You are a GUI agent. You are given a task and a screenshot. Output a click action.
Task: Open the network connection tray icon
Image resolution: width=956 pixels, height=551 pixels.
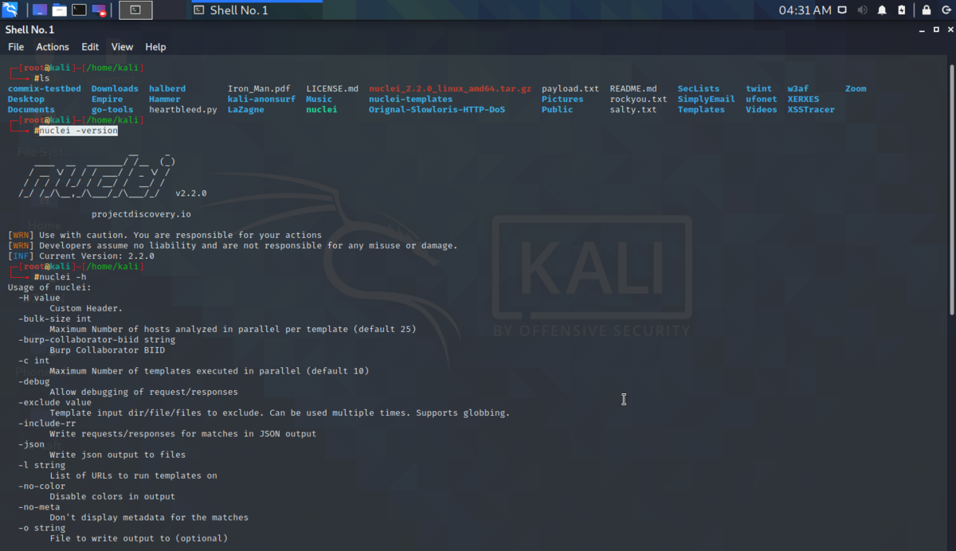click(x=843, y=10)
